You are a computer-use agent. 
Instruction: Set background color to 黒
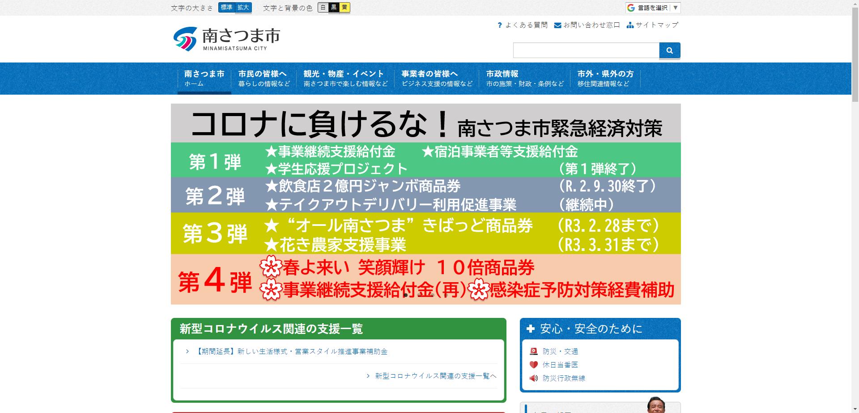(333, 7)
